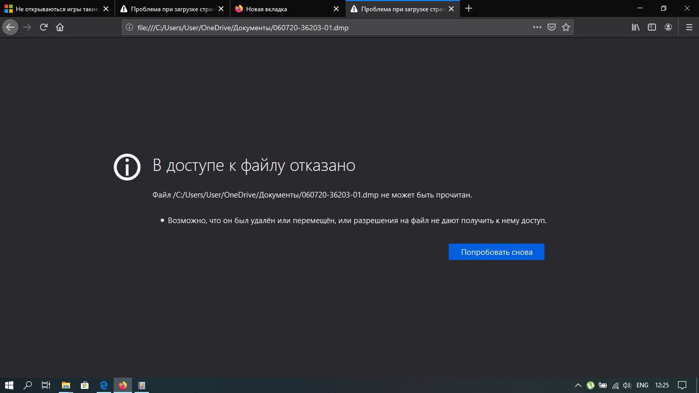Switch ENG input language indicator

coord(643,385)
